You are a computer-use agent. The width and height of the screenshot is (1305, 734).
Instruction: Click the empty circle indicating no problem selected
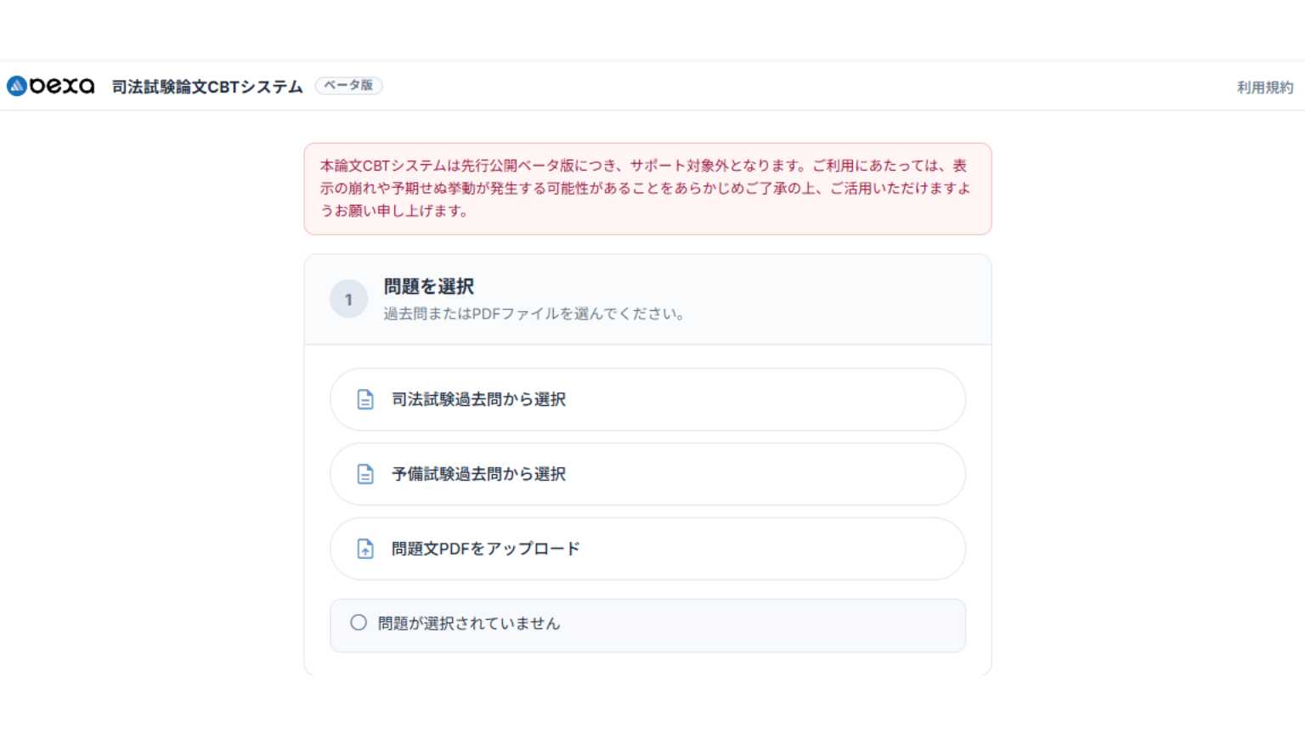pos(358,624)
